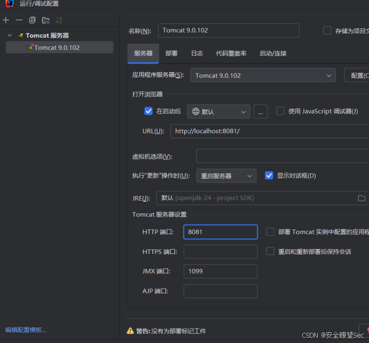Switch to the 服务器 tab

143,53
